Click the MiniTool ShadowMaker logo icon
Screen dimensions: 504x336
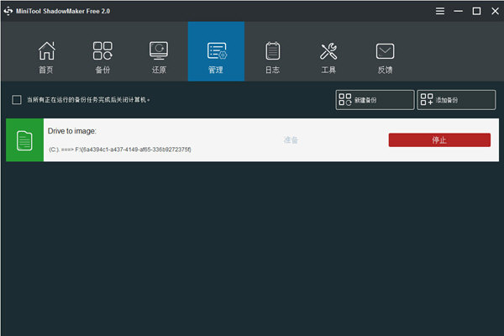coord(8,11)
